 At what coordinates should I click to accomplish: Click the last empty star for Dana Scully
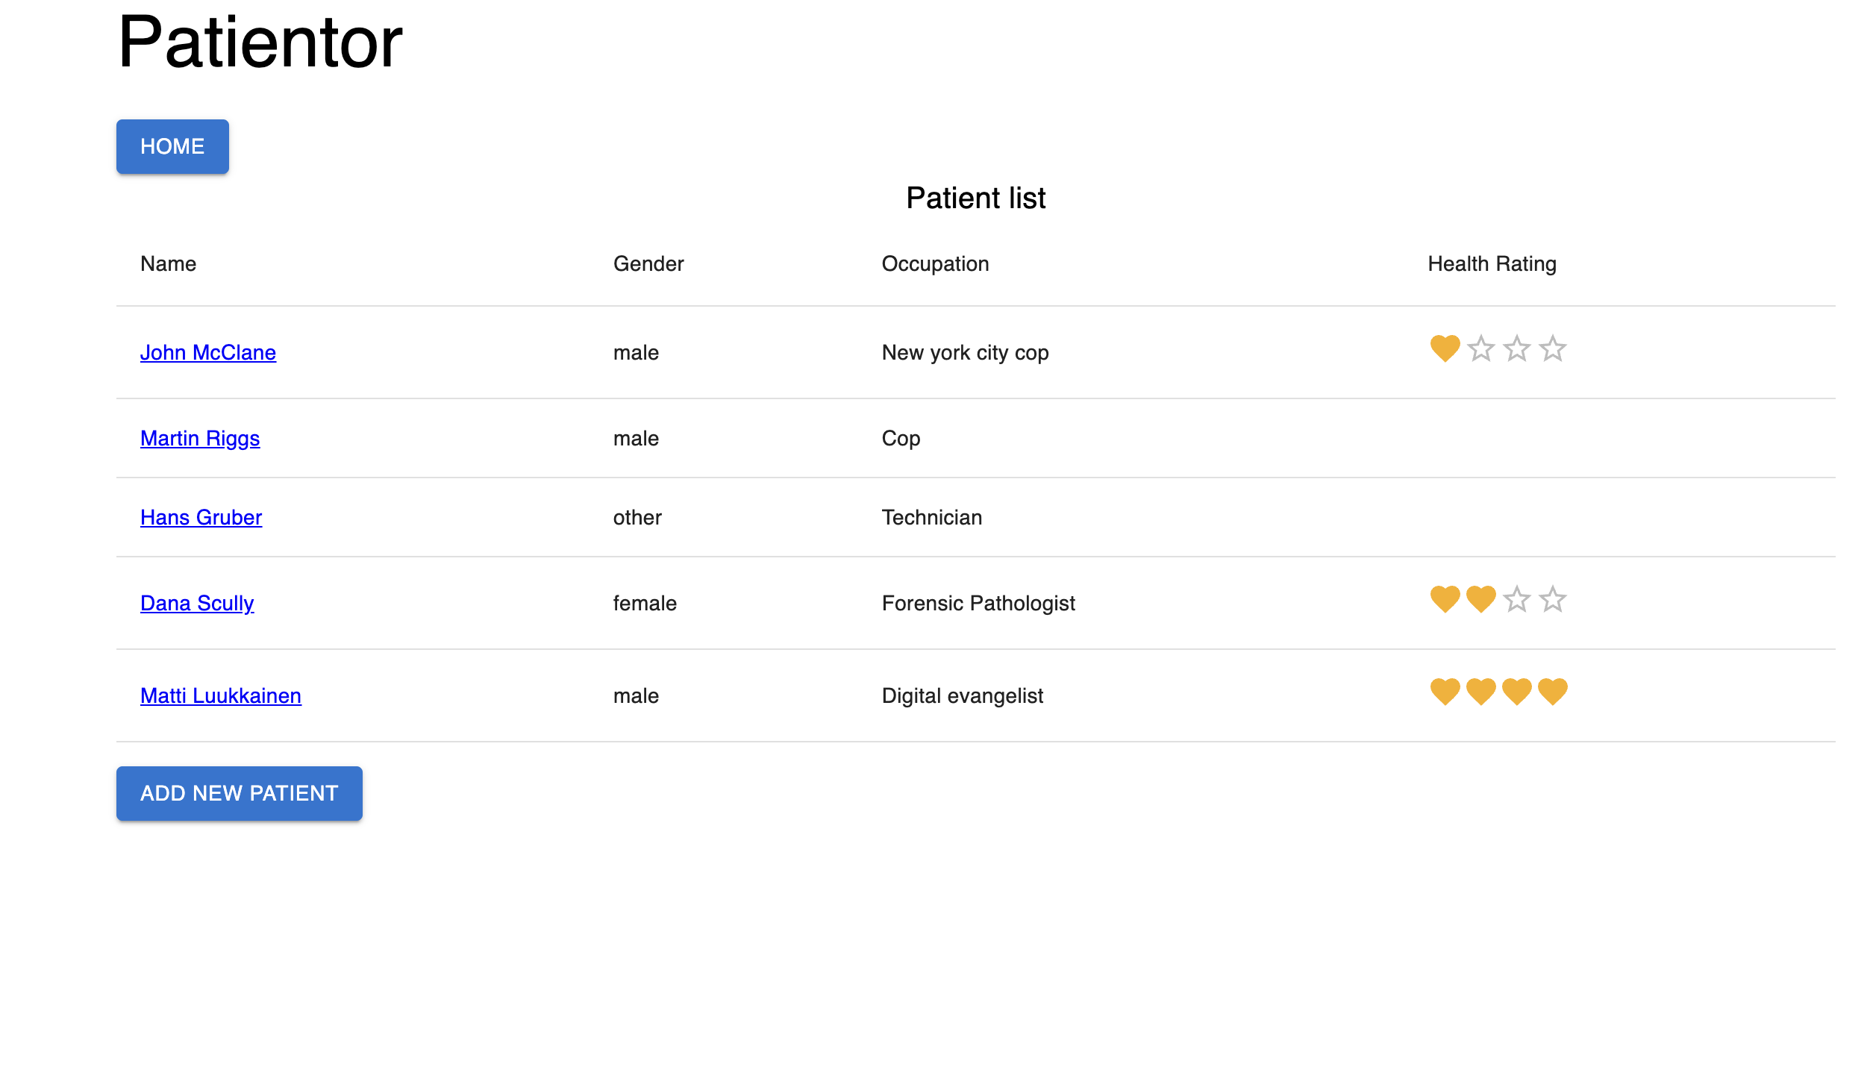point(1552,599)
